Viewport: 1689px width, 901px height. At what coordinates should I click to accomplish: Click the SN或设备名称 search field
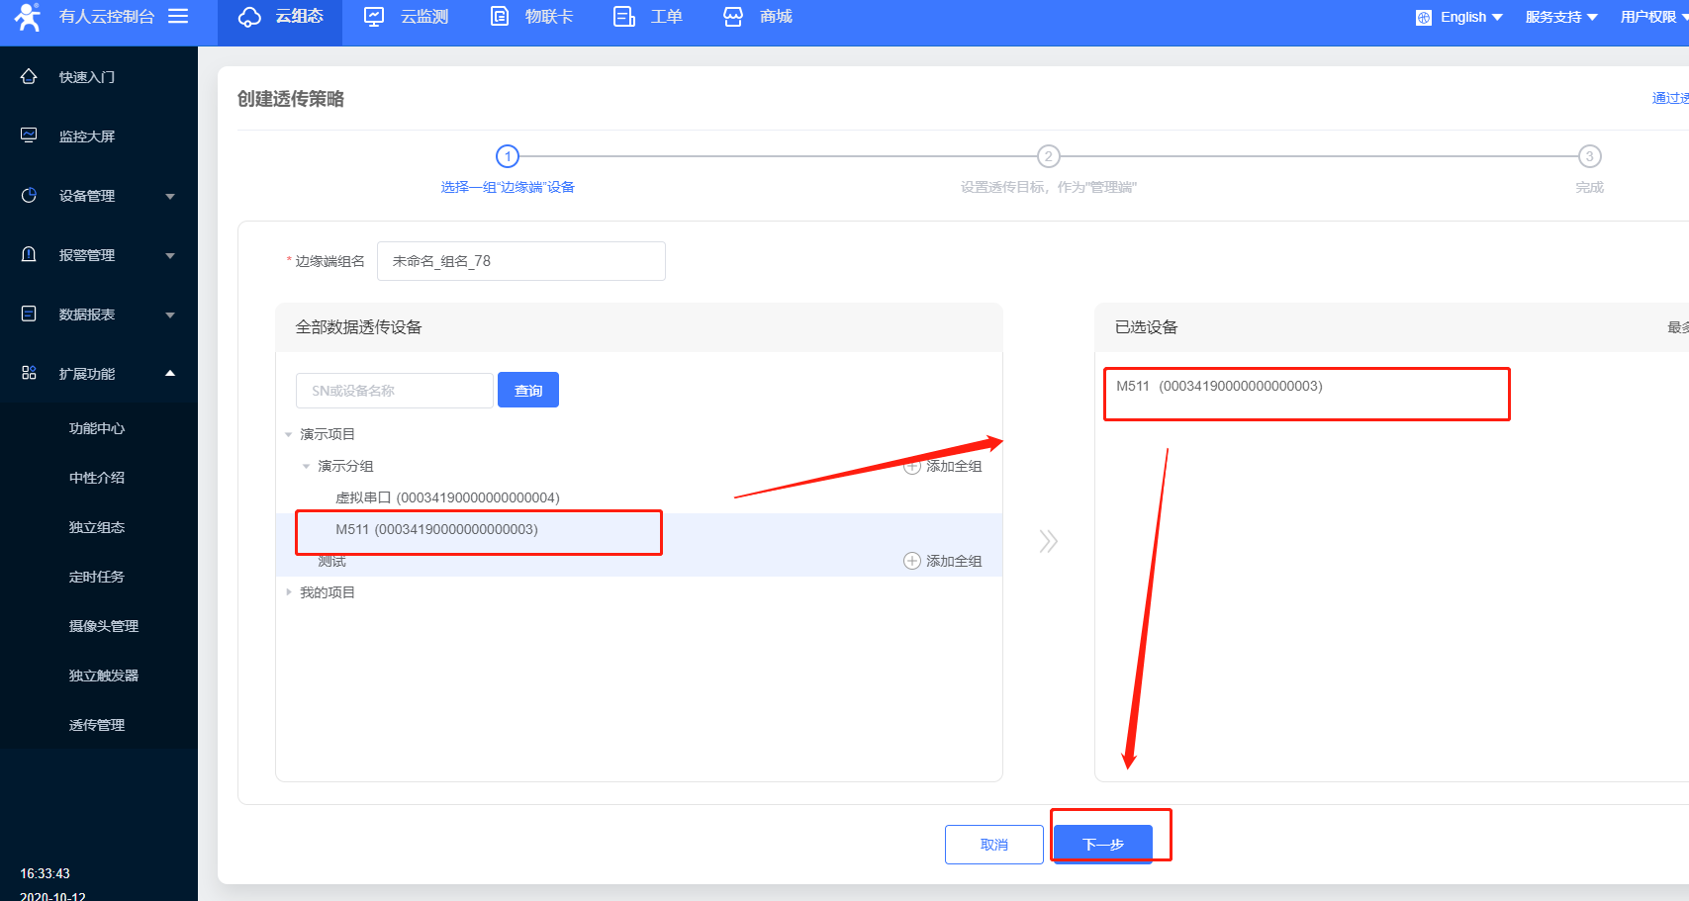394,391
